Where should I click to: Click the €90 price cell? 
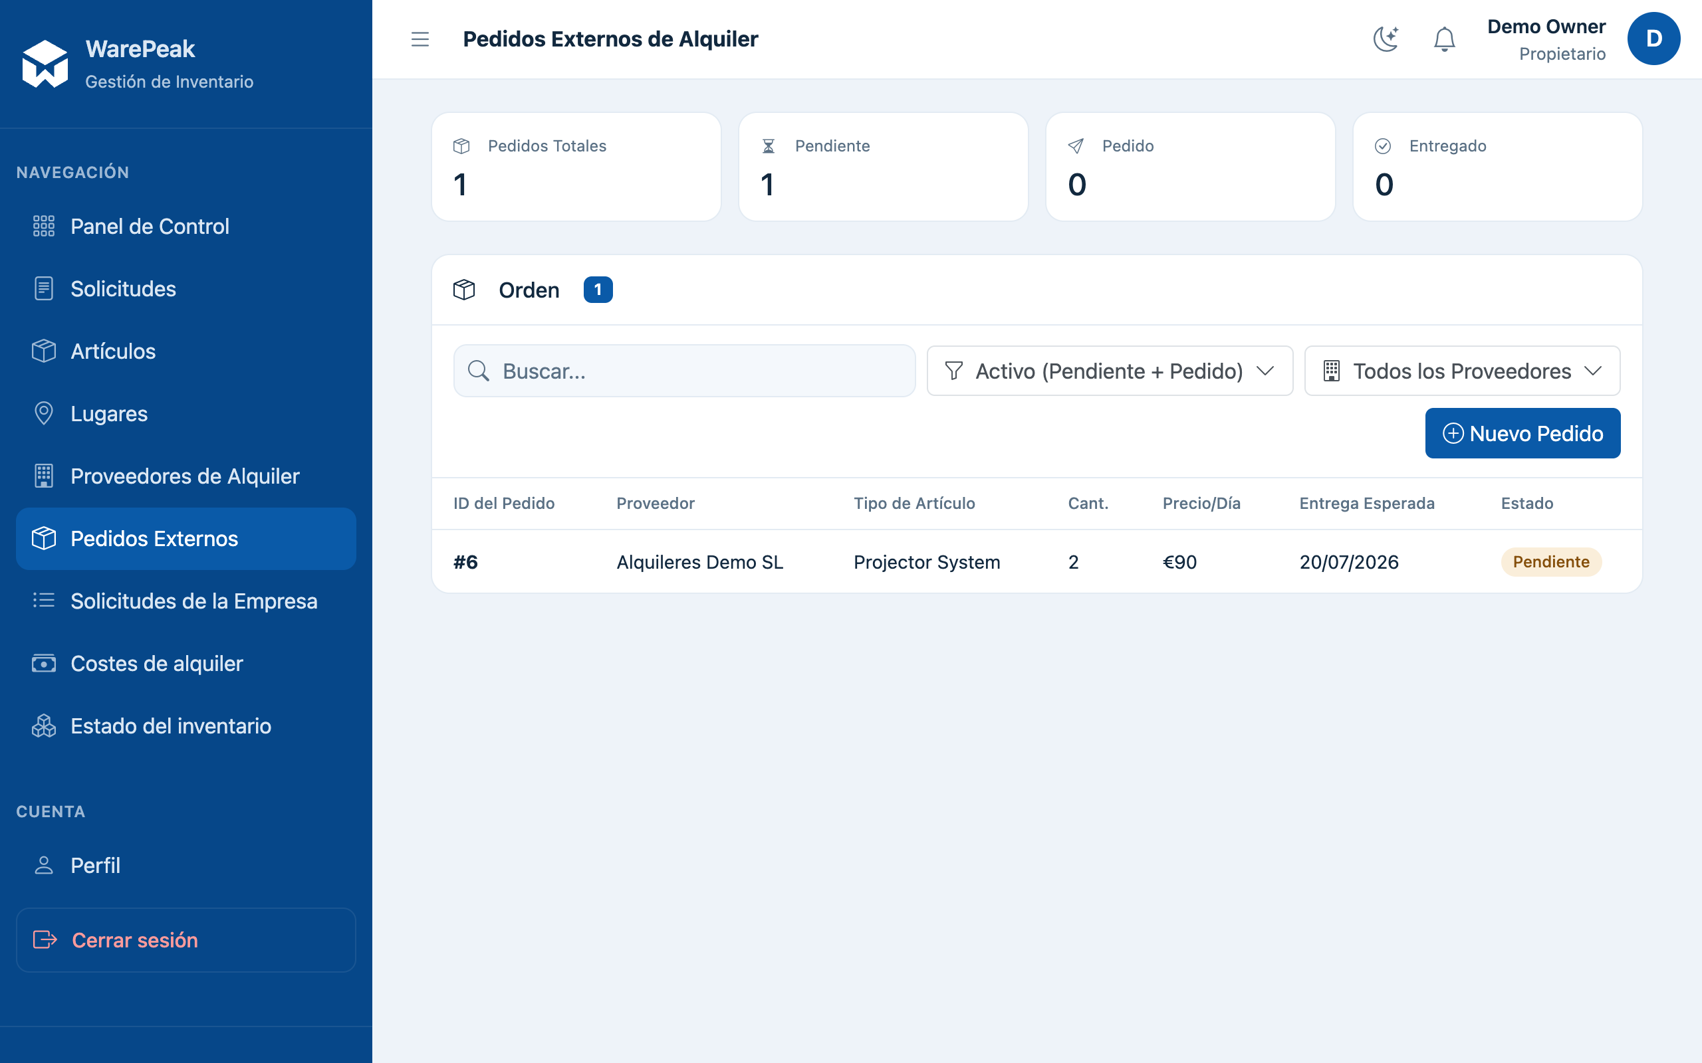point(1179,562)
